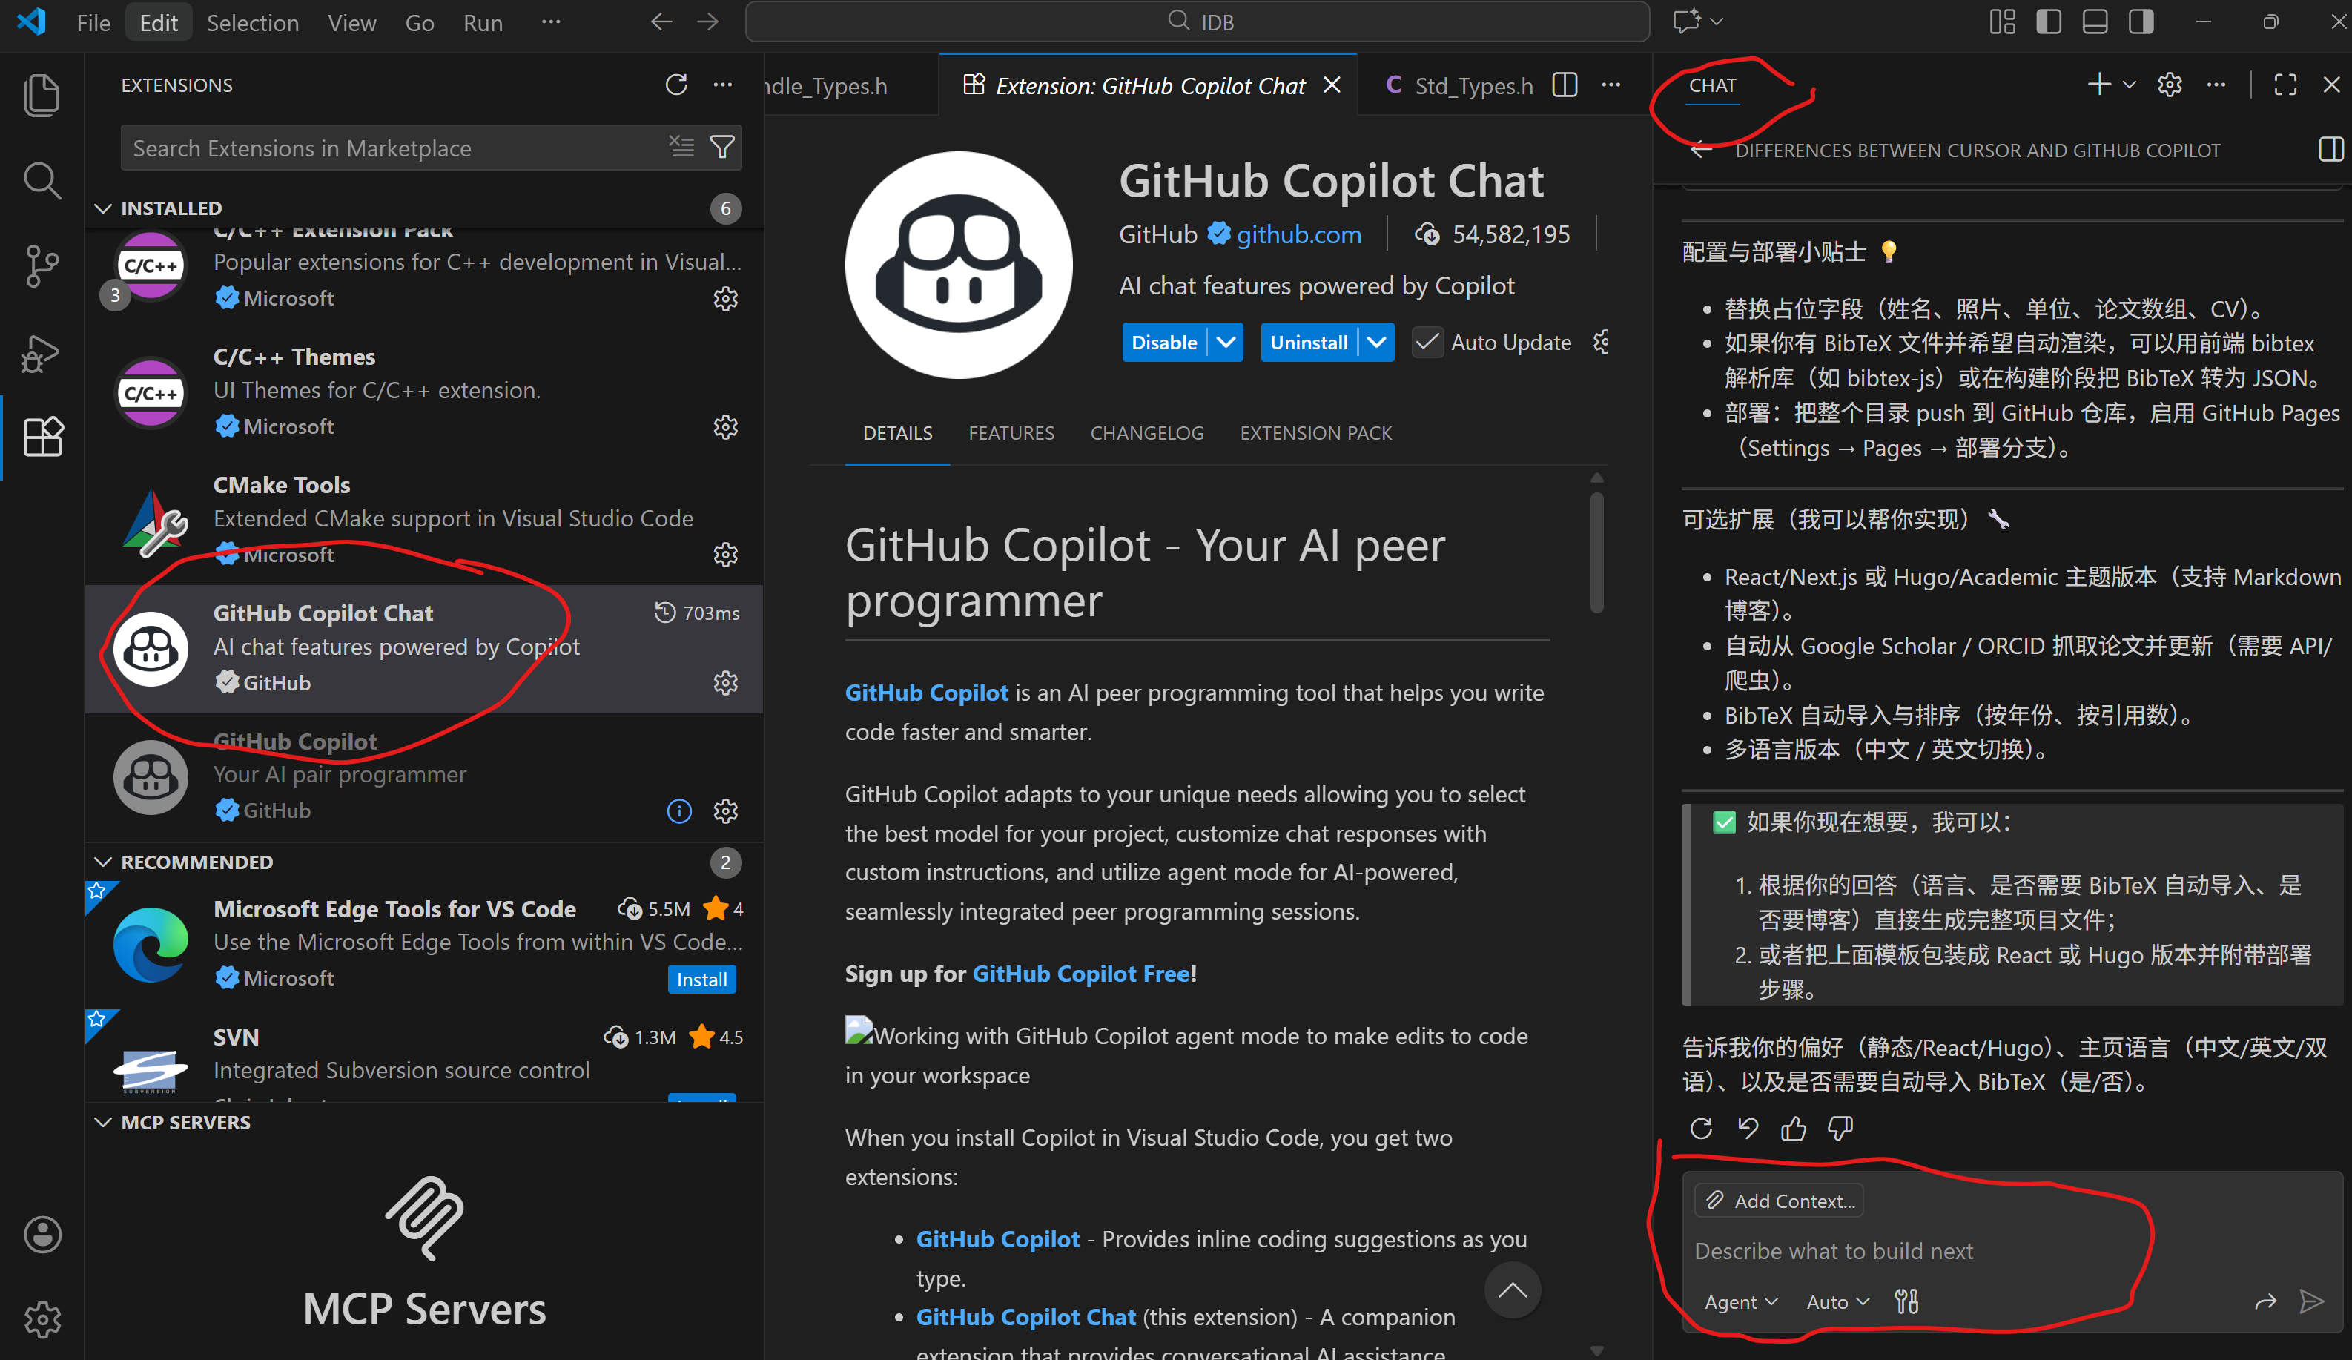This screenshot has width=2352, height=1360.
Task: Open the Run and Debug view
Action: coord(41,354)
